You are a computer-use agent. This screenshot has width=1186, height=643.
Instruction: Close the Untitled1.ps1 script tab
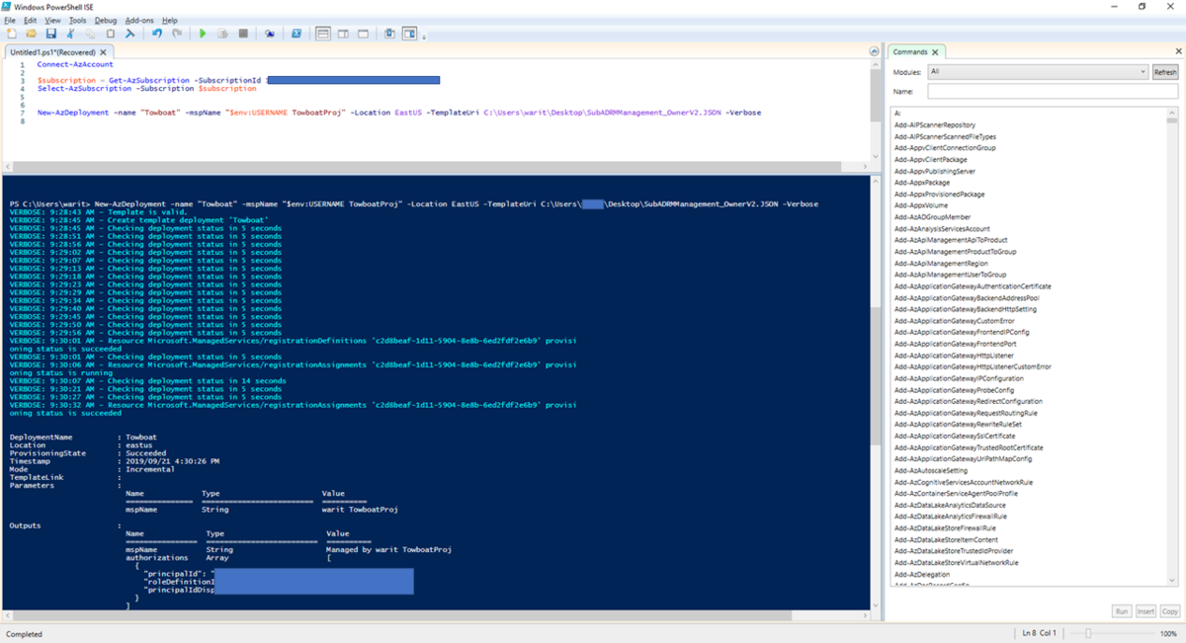(x=102, y=51)
